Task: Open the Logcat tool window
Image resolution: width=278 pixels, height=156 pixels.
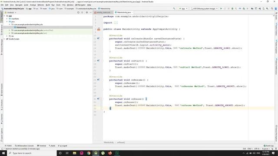Action: click(63, 146)
